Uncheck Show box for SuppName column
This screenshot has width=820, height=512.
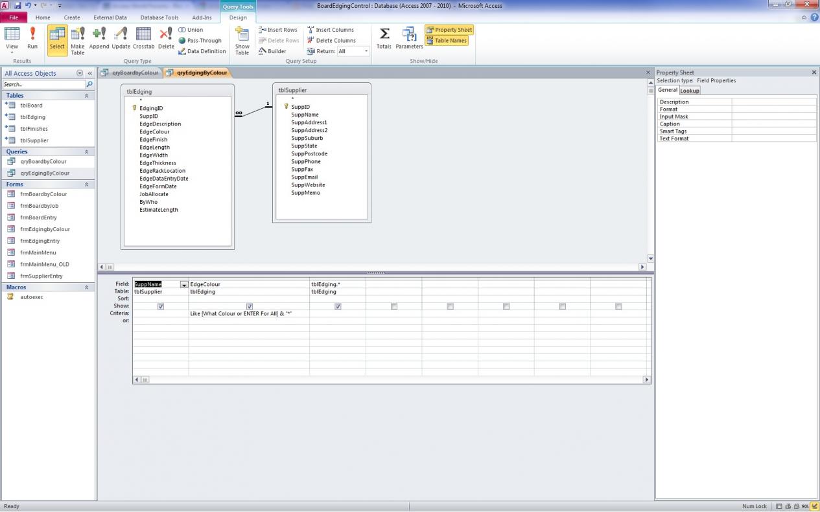pyautogui.click(x=161, y=306)
